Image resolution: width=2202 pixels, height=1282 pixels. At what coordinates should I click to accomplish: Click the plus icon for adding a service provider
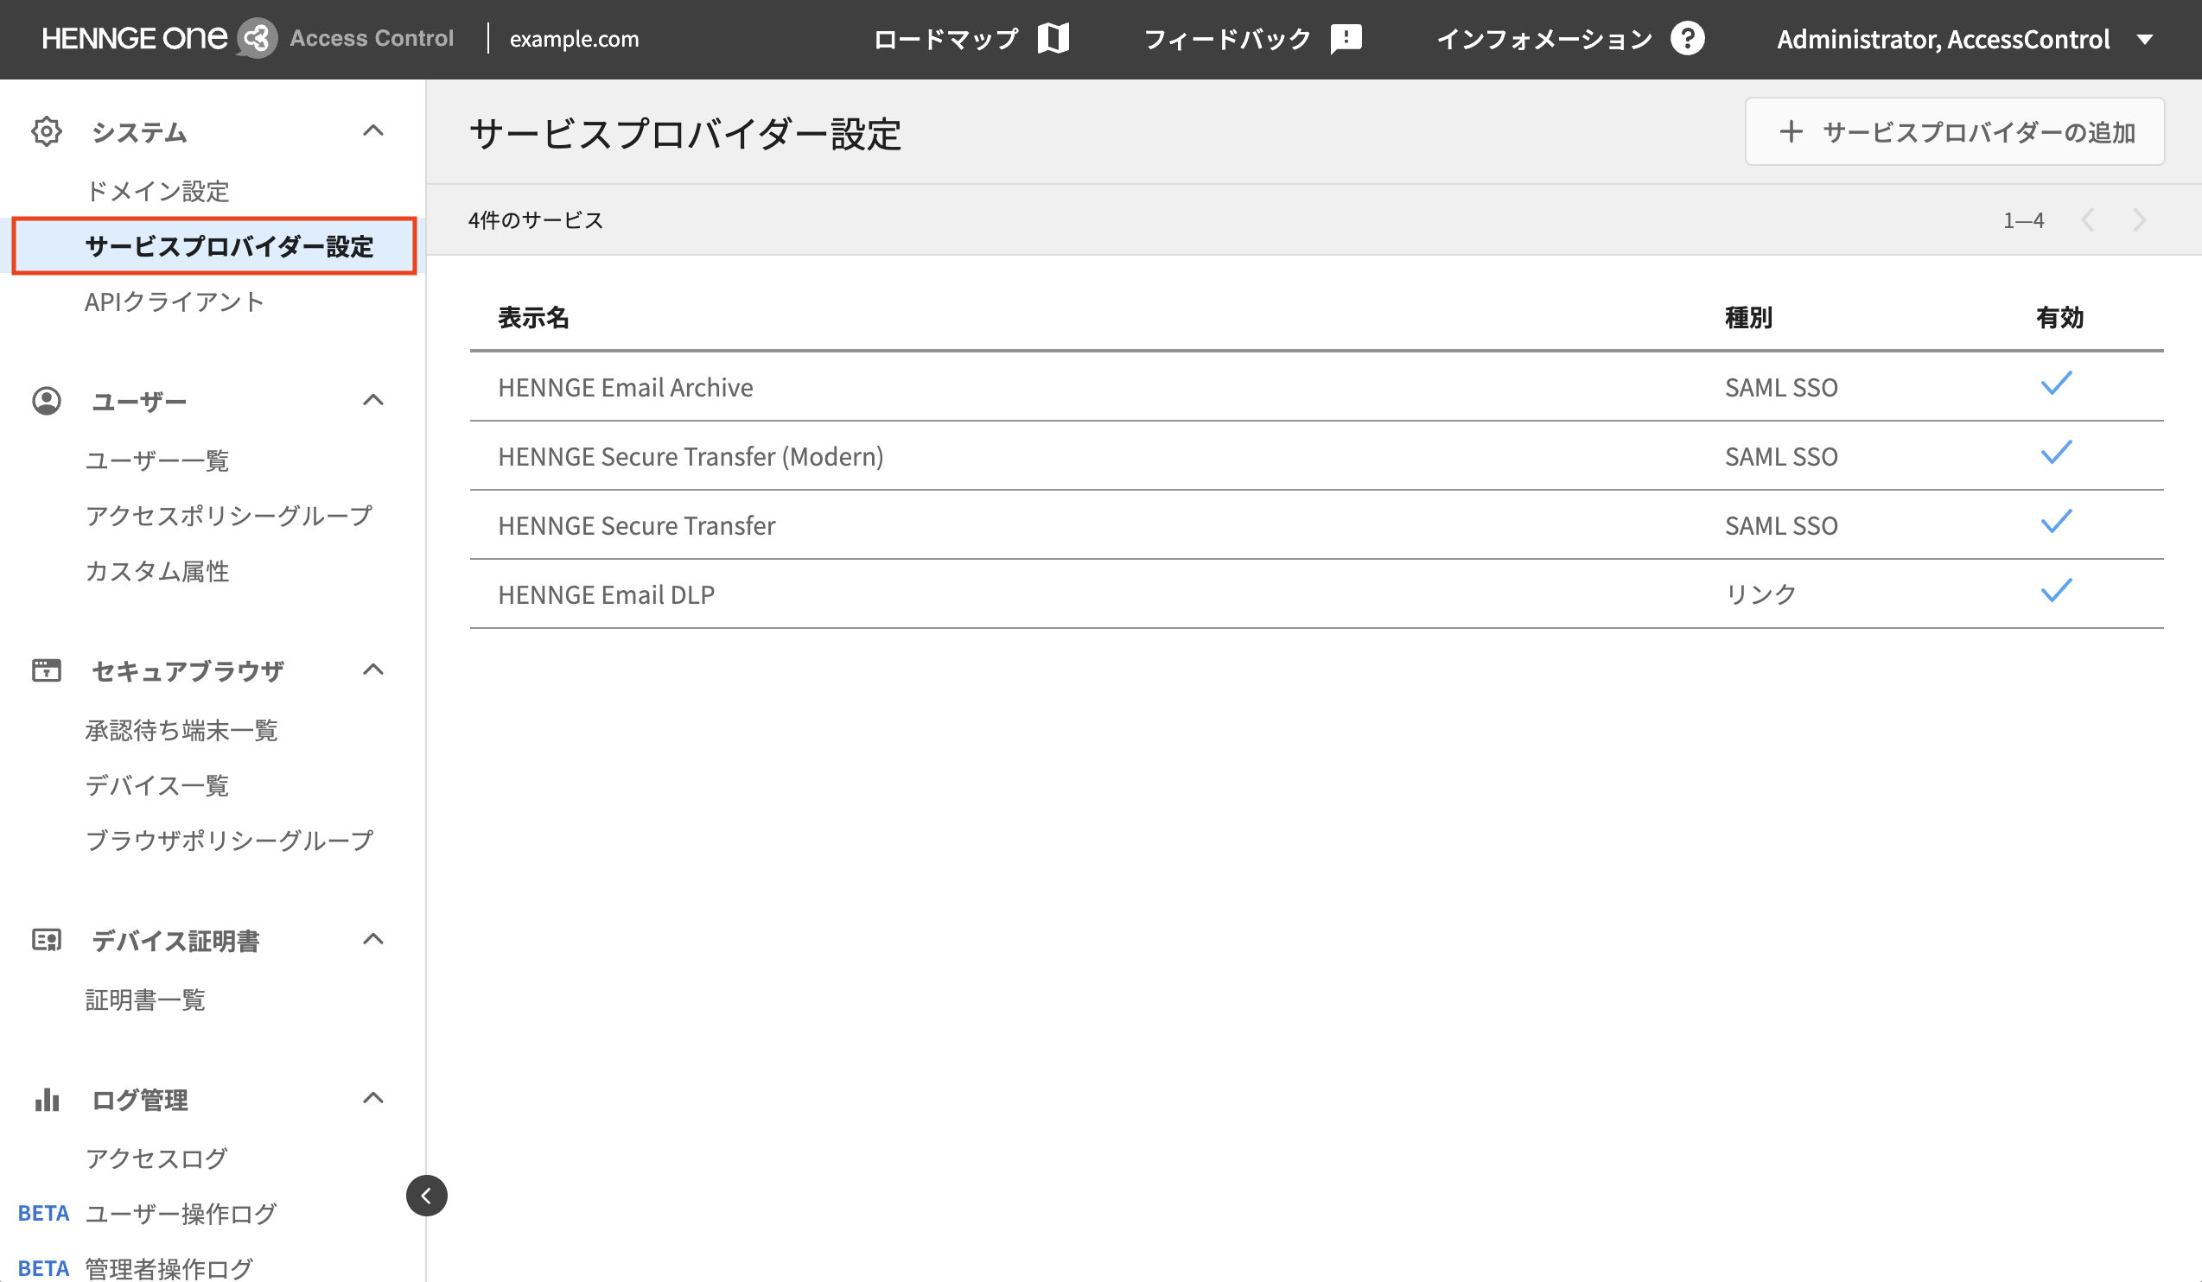click(x=1791, y=132)
